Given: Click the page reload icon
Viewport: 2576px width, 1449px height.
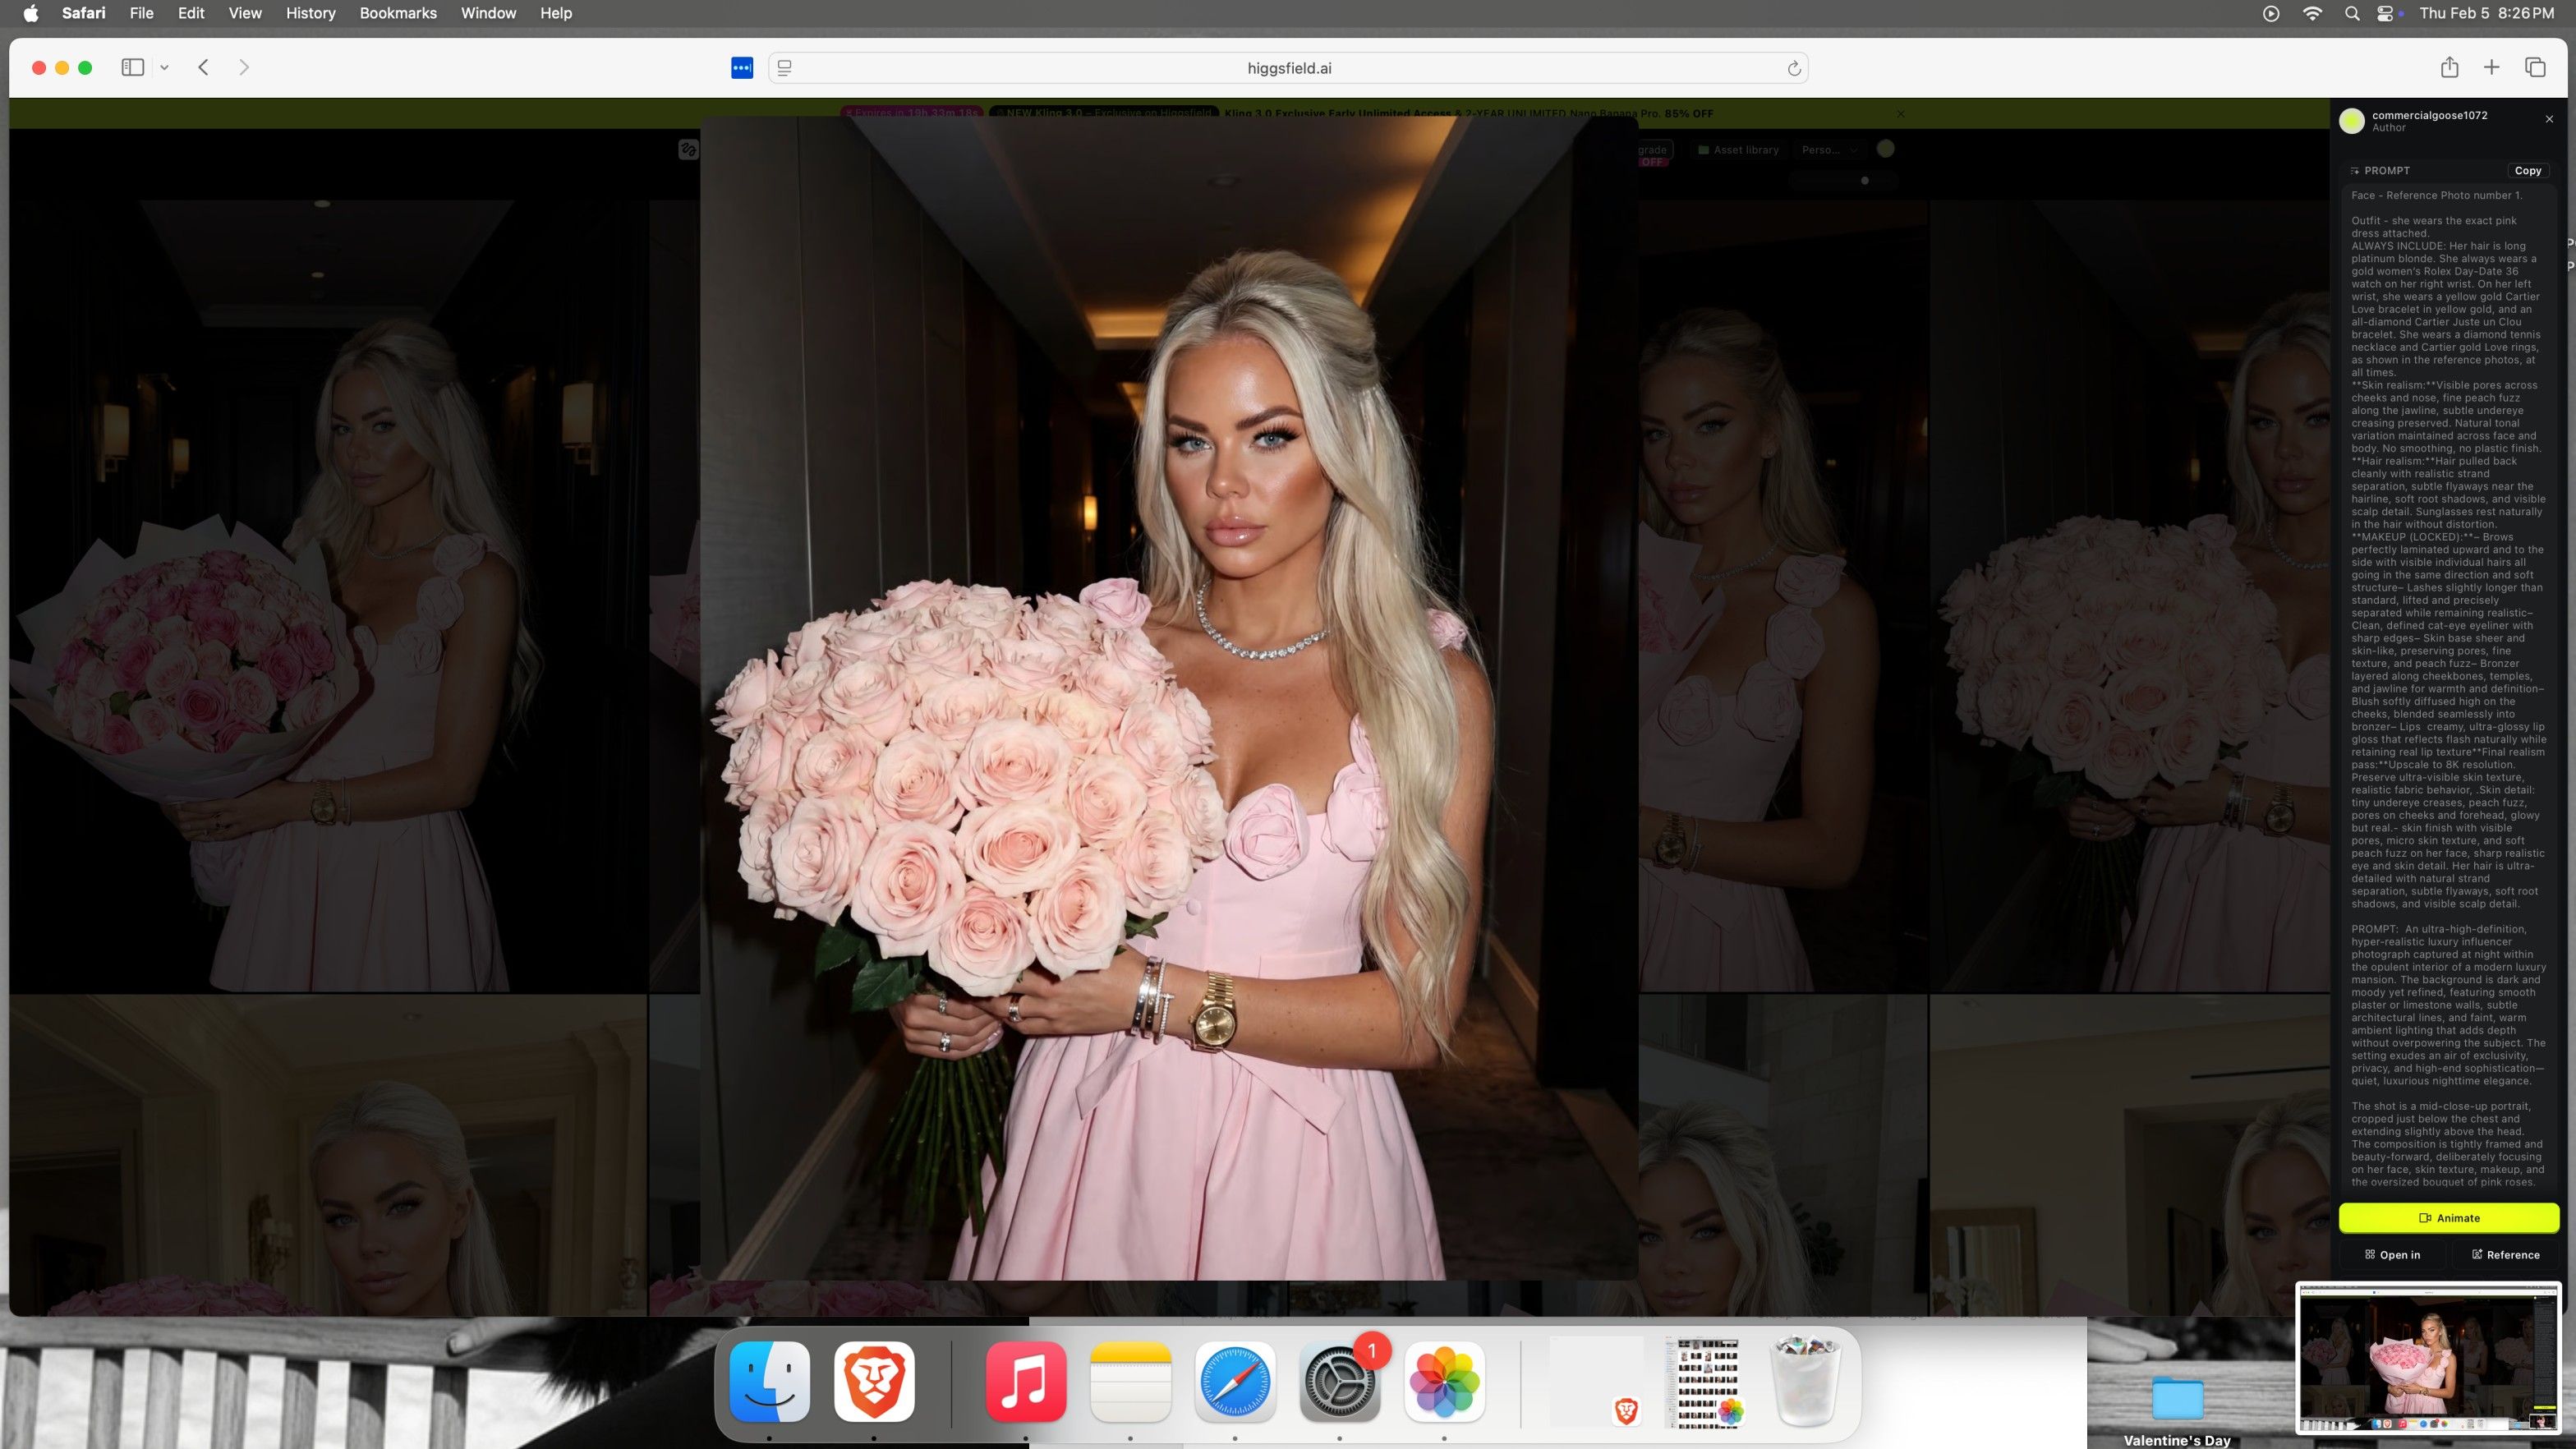Looking at the screenshot, I should point(1794,68).
